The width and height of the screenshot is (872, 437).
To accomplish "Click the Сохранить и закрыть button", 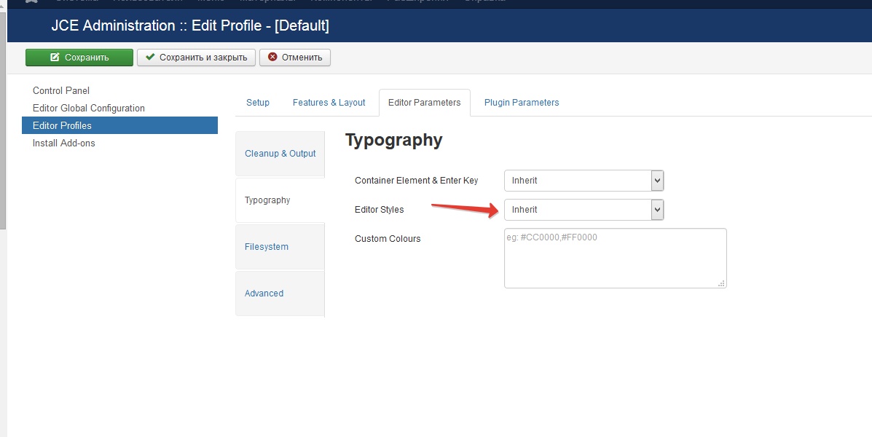I will point(196,58).
